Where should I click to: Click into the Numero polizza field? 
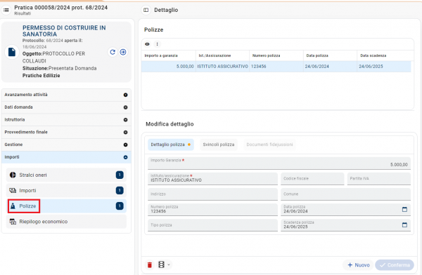[x=212, y=210]
